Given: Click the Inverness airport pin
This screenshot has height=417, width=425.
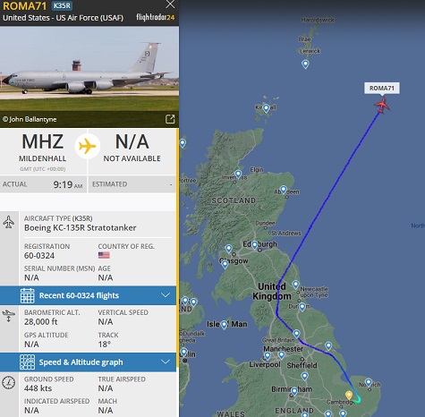Looking at the screenshot, I should click(x=238, y=174).
